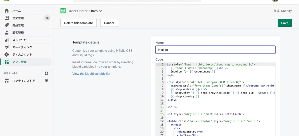The width and height of the screenshot is (299, 136).
Task: Click the Products tag icon
Action: (x=7, y=25)
